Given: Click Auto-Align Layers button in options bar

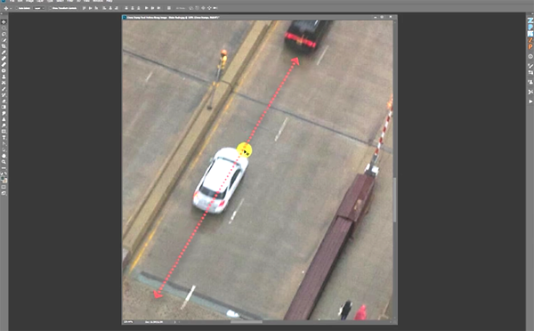Looking at the screenshot, I should (x=169, y=8).
